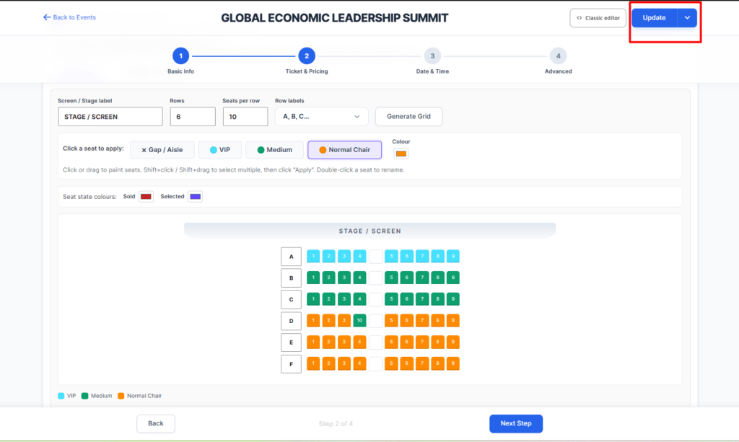The image size is (739, 442).
Task: Go to step 3 Date & Time
Action: click(x=432, y=56)
